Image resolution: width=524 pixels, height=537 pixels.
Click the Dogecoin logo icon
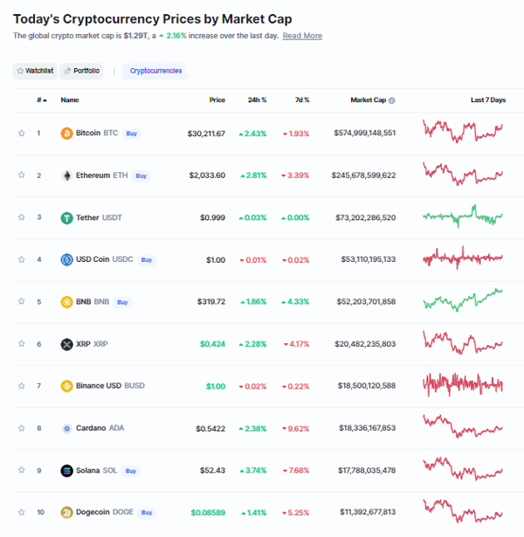(66, 513)
